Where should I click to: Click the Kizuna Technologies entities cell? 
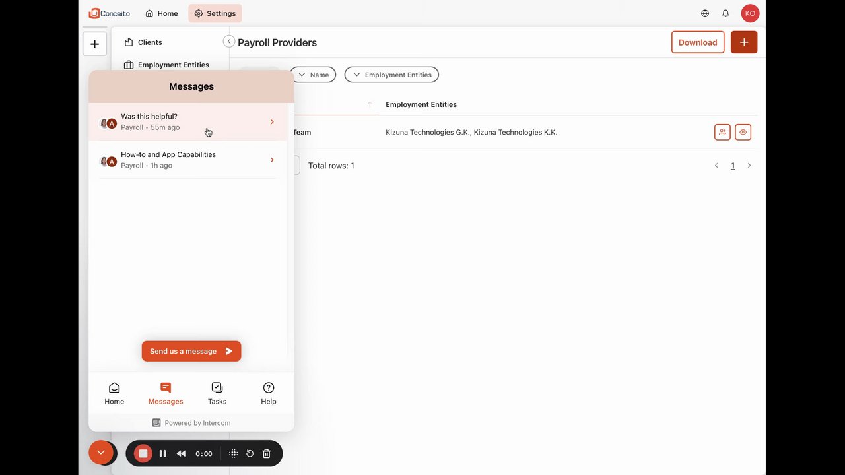pyautogui.click(x=471, y=132)
